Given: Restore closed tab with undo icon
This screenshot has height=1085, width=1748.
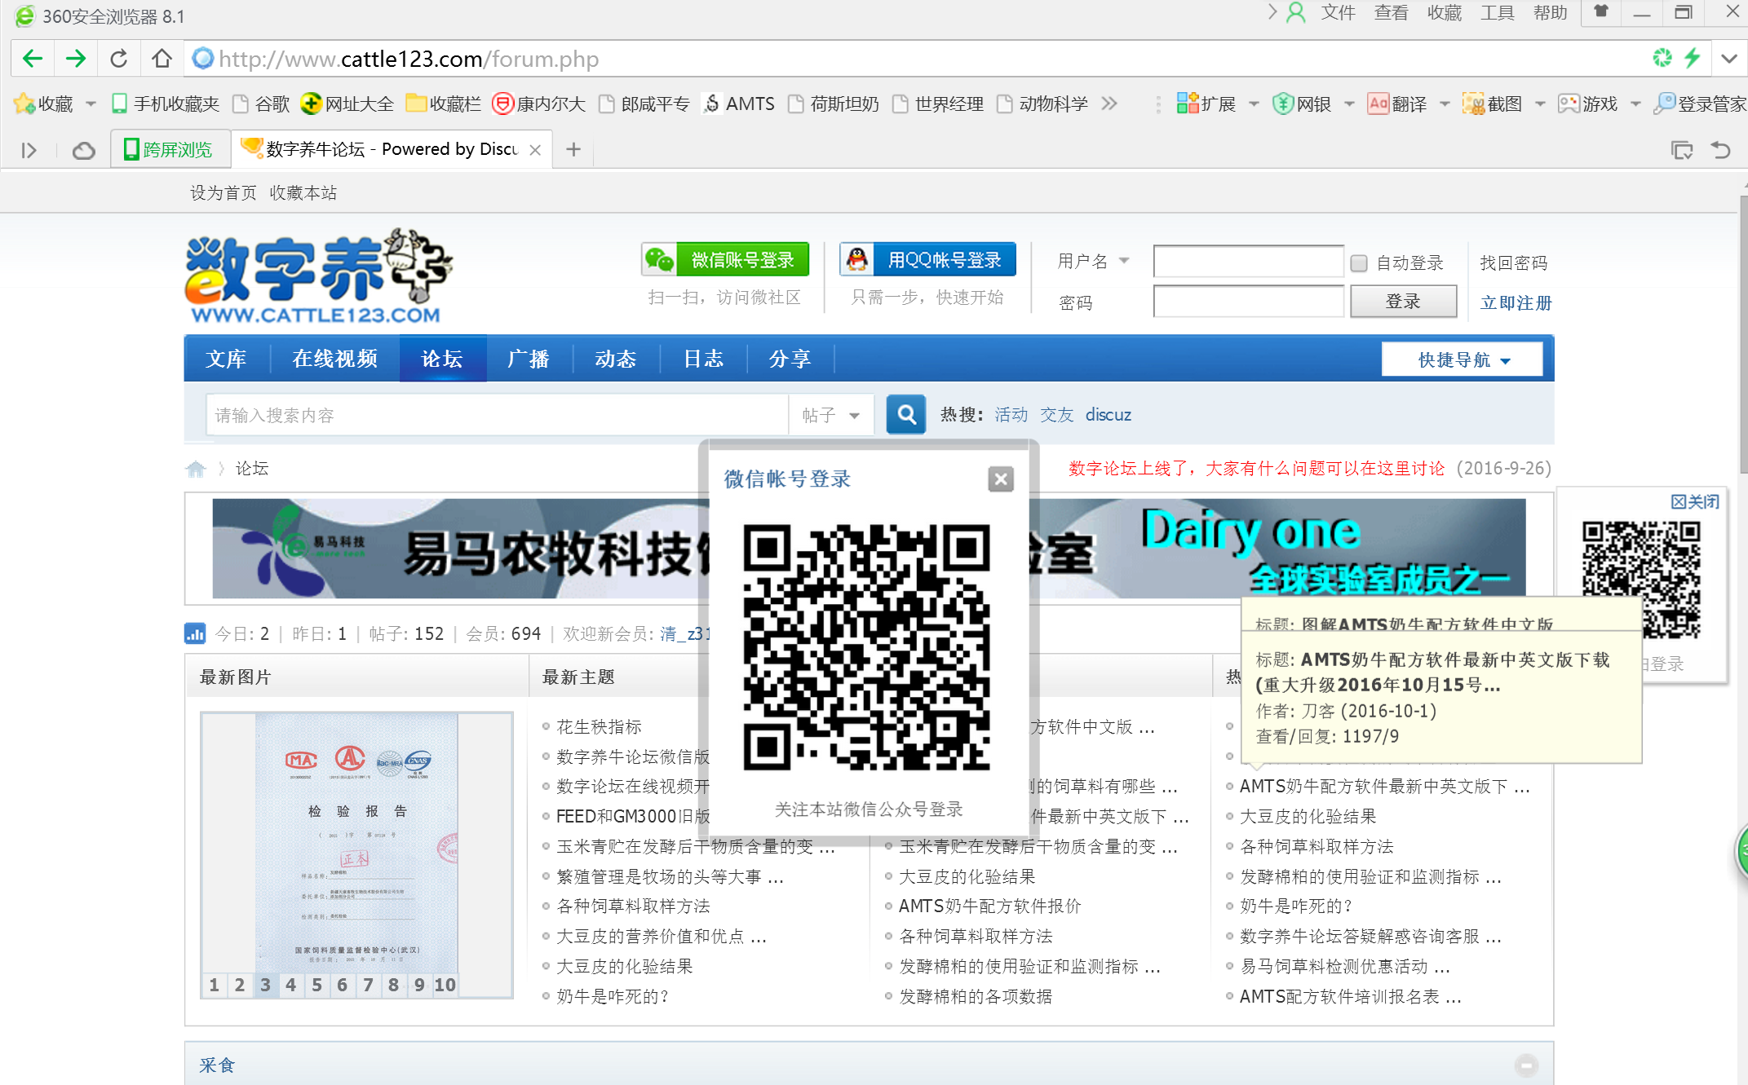Looking at the screenshot, I should click(x=1720, y=150).
